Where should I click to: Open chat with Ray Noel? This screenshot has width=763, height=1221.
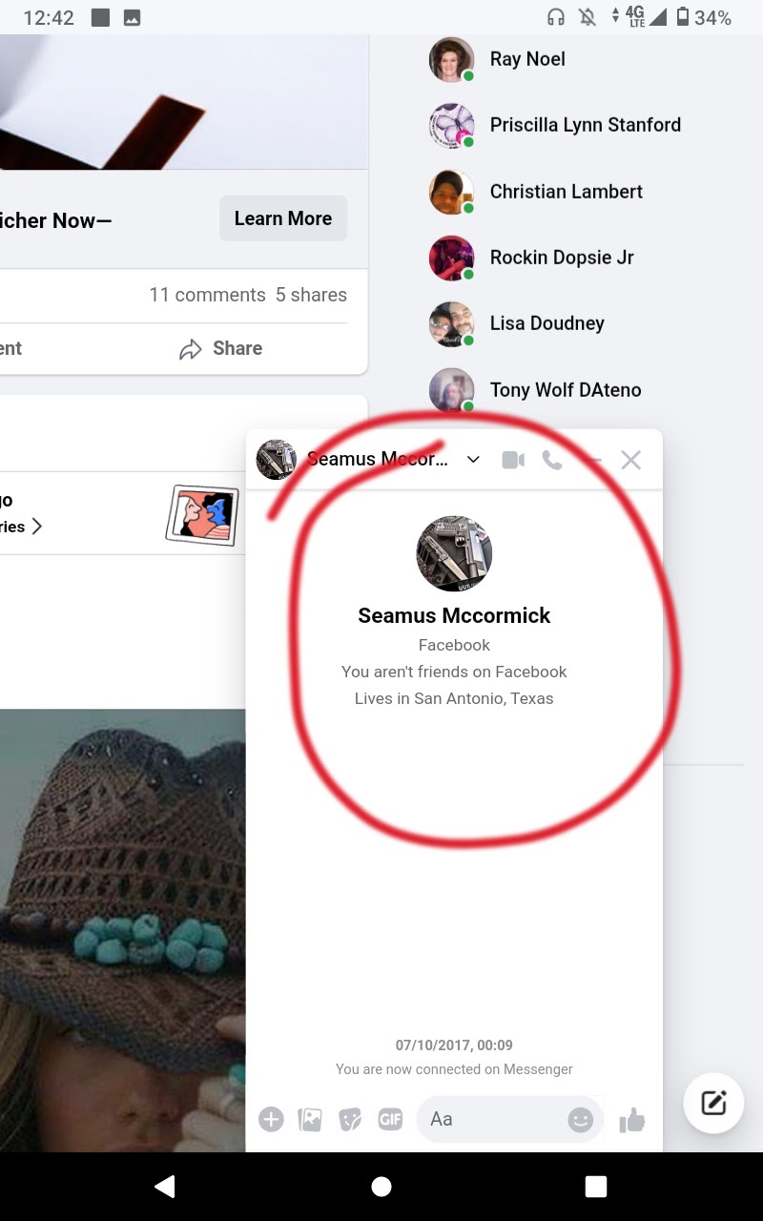click(x=526, y=59)
